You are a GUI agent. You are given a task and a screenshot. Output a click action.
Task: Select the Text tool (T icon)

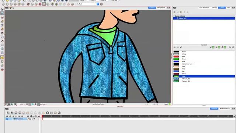click(2, 25)
